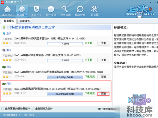This screenshot has width=158, height=118.
Task: Open 驱动管理 refresh icon
Action: coord(80,11)
